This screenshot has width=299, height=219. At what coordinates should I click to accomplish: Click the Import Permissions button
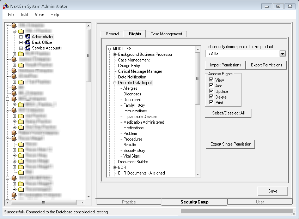tap(225, 65)
